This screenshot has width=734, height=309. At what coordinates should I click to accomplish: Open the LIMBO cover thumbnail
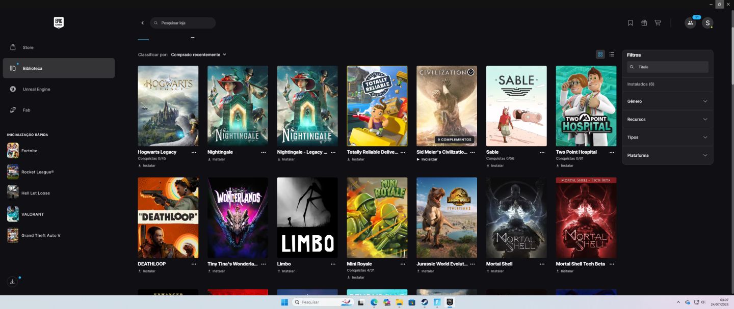pyautogui.click(x=307, y=217)
